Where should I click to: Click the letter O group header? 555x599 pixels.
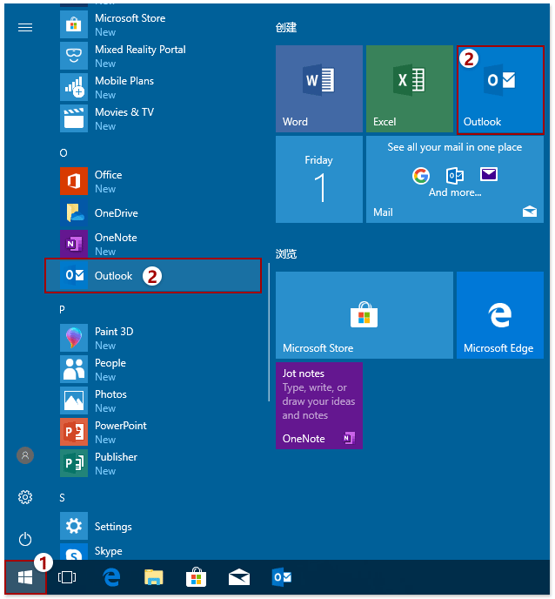click(64, 152)
